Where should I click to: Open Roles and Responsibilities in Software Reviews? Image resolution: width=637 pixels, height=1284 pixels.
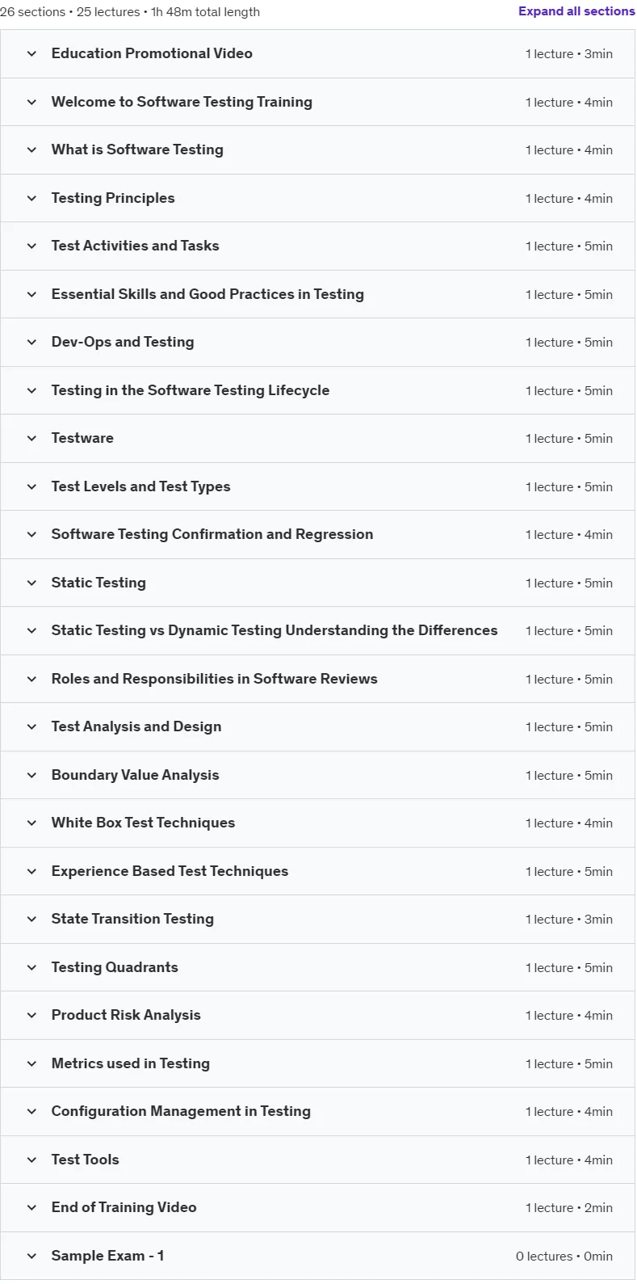pos(318,679)
